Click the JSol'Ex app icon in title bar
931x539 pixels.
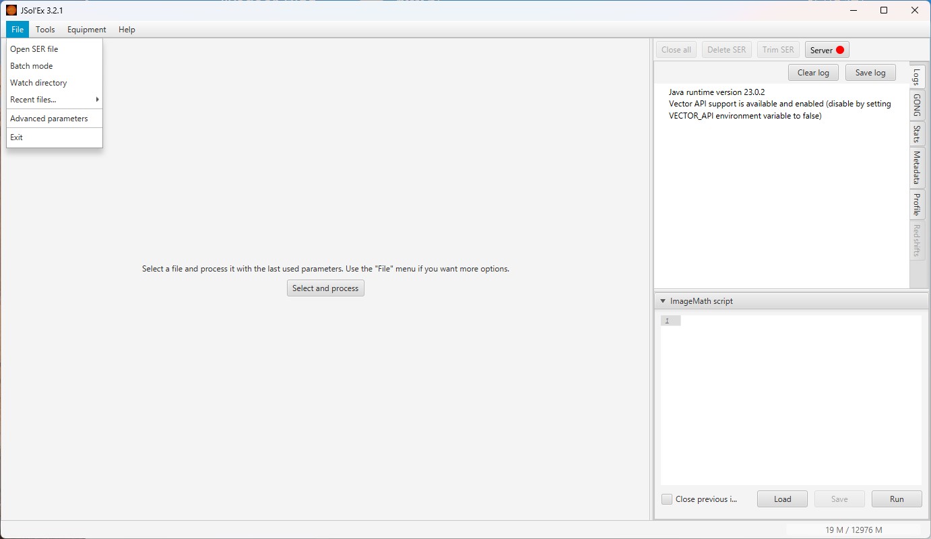tap(11, 10)
